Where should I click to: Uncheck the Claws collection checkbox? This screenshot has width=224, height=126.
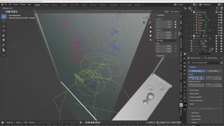[x=216, y=36]
